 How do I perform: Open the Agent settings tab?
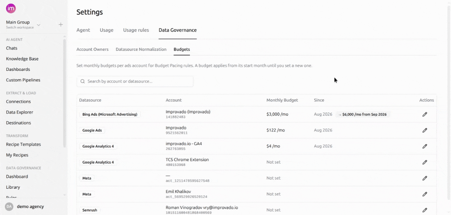(x=83, y=30)
